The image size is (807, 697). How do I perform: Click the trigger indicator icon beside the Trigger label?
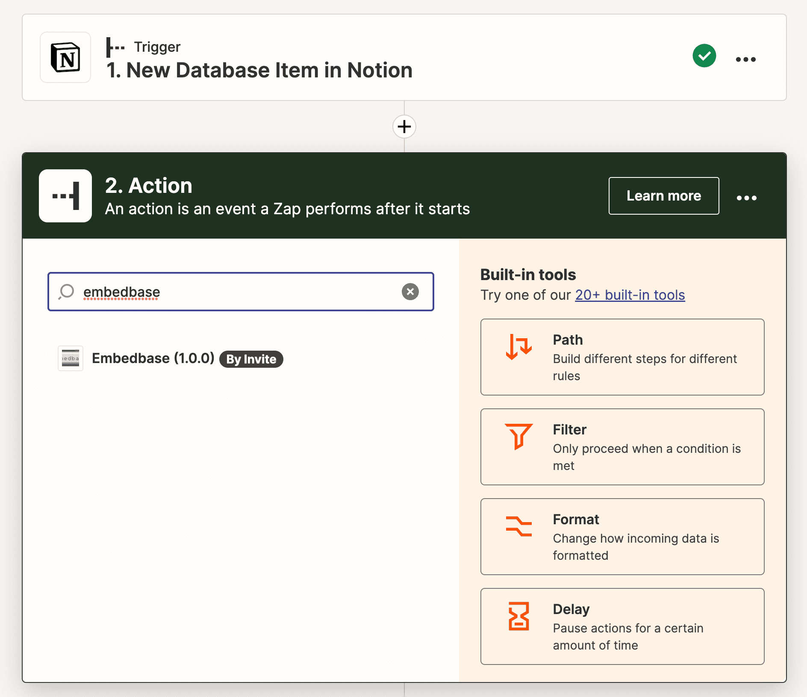click(115, 47)
